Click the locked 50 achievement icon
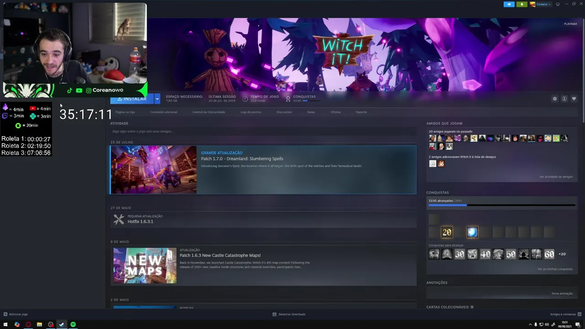The height and width of the screenshot is (329, 585). pyautogui.click(x=511, y=254)
